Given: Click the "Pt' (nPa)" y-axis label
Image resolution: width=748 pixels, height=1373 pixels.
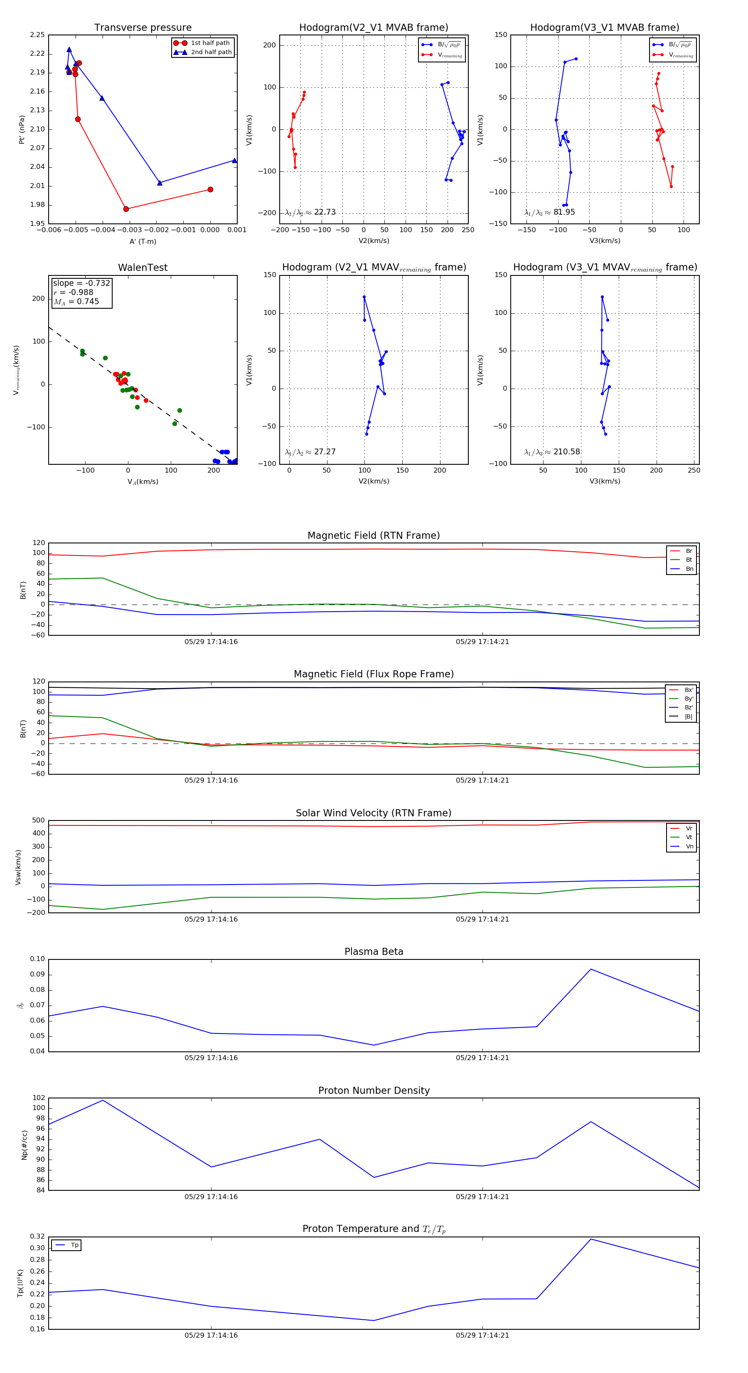Looking at the screenshot, I should click(x=22, y=129).
